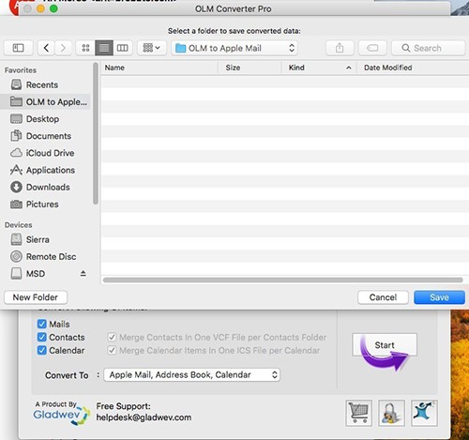Toggle the Calendar checkbox

41,350
